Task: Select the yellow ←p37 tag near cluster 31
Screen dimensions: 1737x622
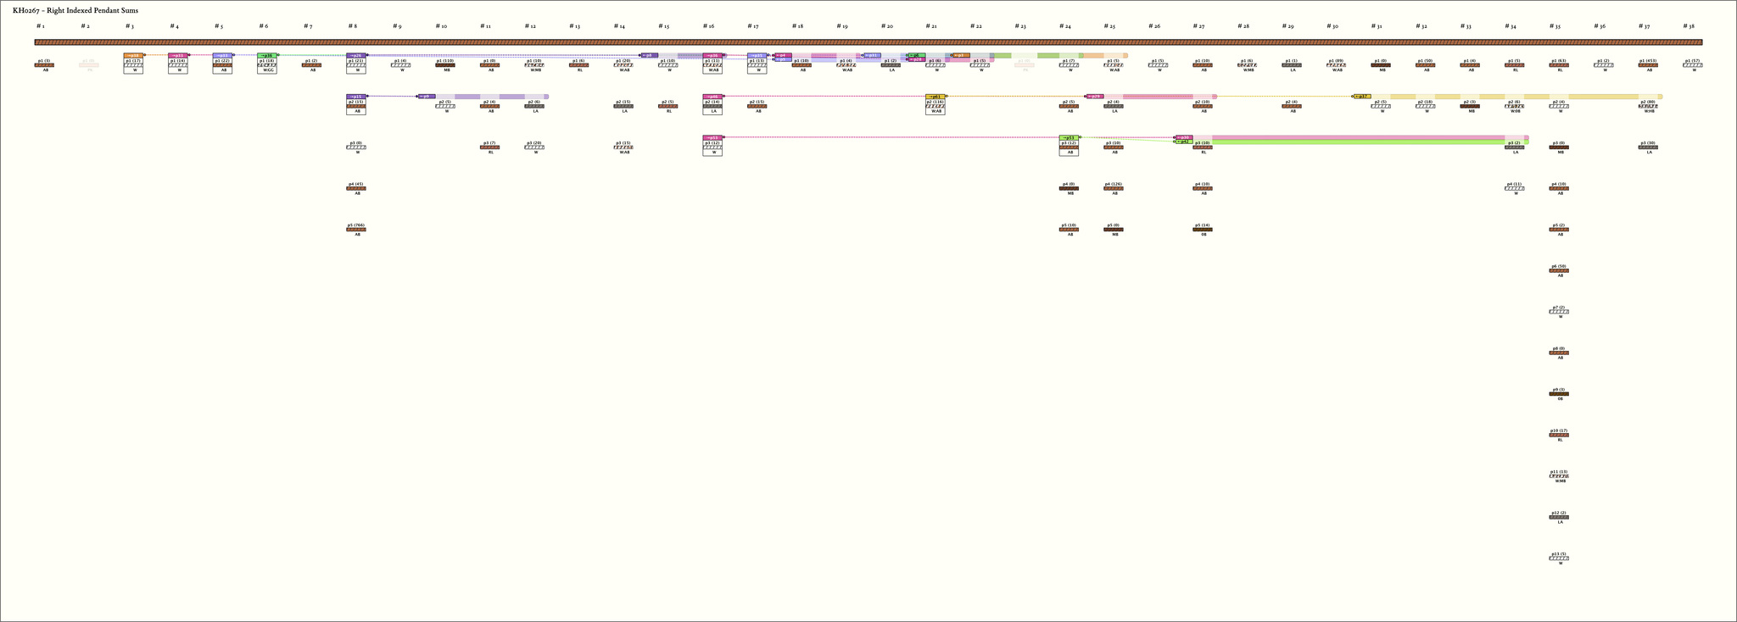Action: pos(1361,97)
